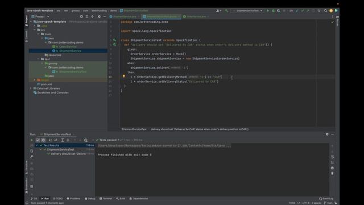This screenshot has height=205, width=364.
Task: Open the ShipmentServiceTest run configuration dropdown
Action: click(247, 11)
